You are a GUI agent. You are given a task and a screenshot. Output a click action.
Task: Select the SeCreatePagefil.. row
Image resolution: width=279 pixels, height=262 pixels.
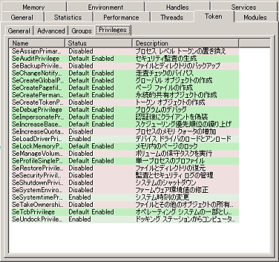tap(125, 88)
